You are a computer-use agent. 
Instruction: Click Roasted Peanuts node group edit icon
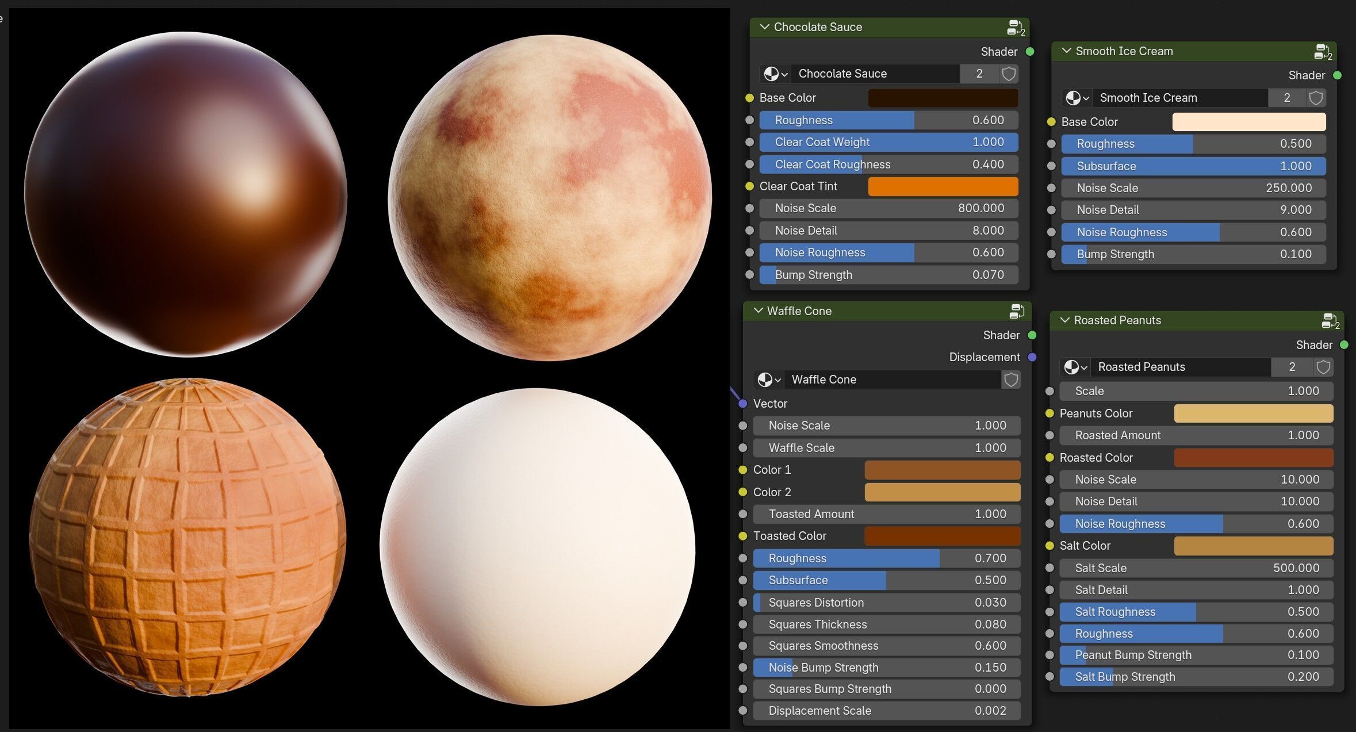[x=1330, y=321]
